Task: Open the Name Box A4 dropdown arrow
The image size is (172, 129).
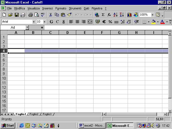Action: pyautogui.click(x=27, y=27)
